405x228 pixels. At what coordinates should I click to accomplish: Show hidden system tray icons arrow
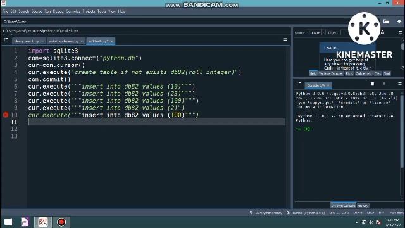click(356, 222)
